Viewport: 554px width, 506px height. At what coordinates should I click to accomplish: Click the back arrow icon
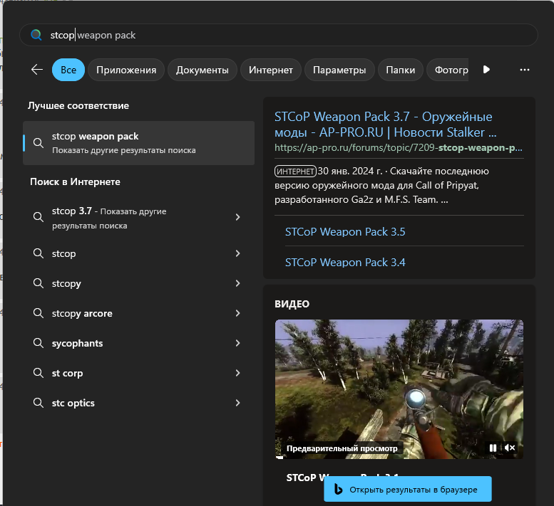pyautogui.click(x=37, y=70)
